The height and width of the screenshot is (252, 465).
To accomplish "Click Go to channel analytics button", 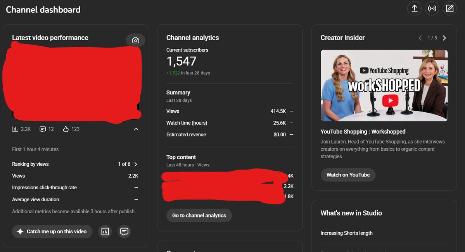I will (x=199, y=216).
